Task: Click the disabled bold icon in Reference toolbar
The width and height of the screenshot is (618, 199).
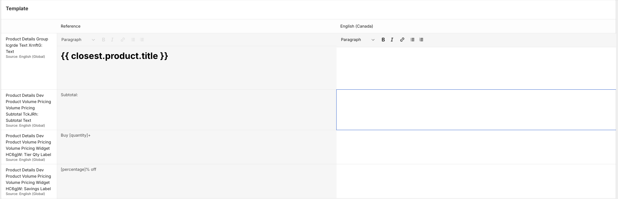Action: coord(103,40)
